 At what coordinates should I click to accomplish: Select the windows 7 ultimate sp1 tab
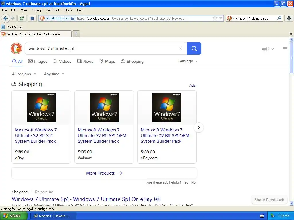(36, 34)
